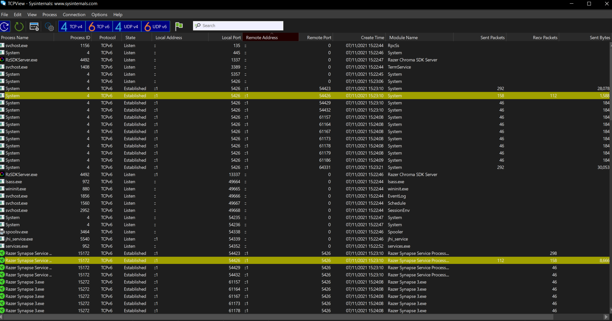Click Razer Synapse Service icon on port 54423 row
612x321 pixels.
(x=2, y=253)
